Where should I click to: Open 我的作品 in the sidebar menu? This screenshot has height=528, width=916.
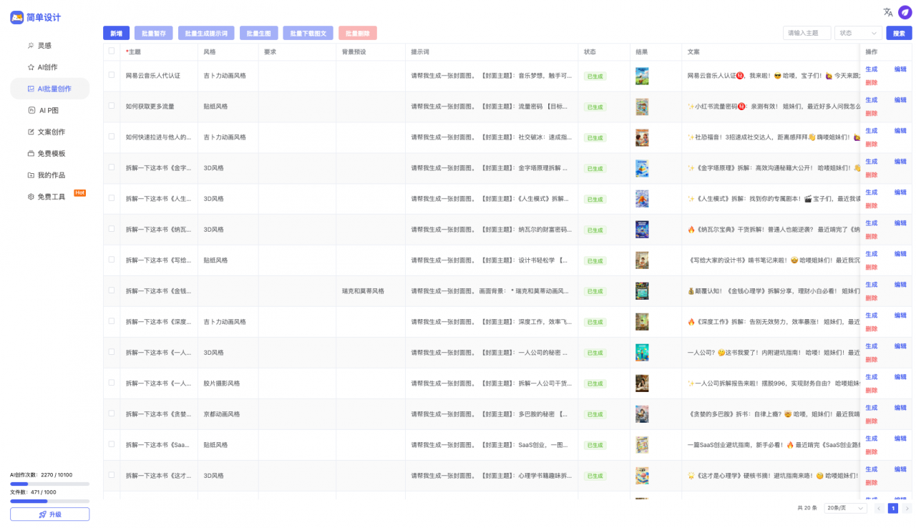[51, 175]
